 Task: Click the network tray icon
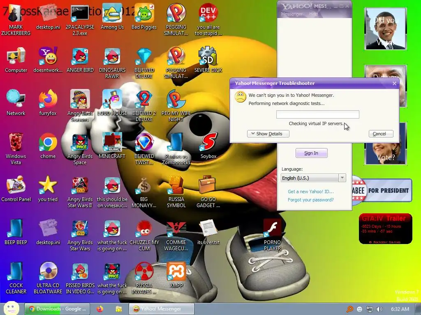(370, 309)
